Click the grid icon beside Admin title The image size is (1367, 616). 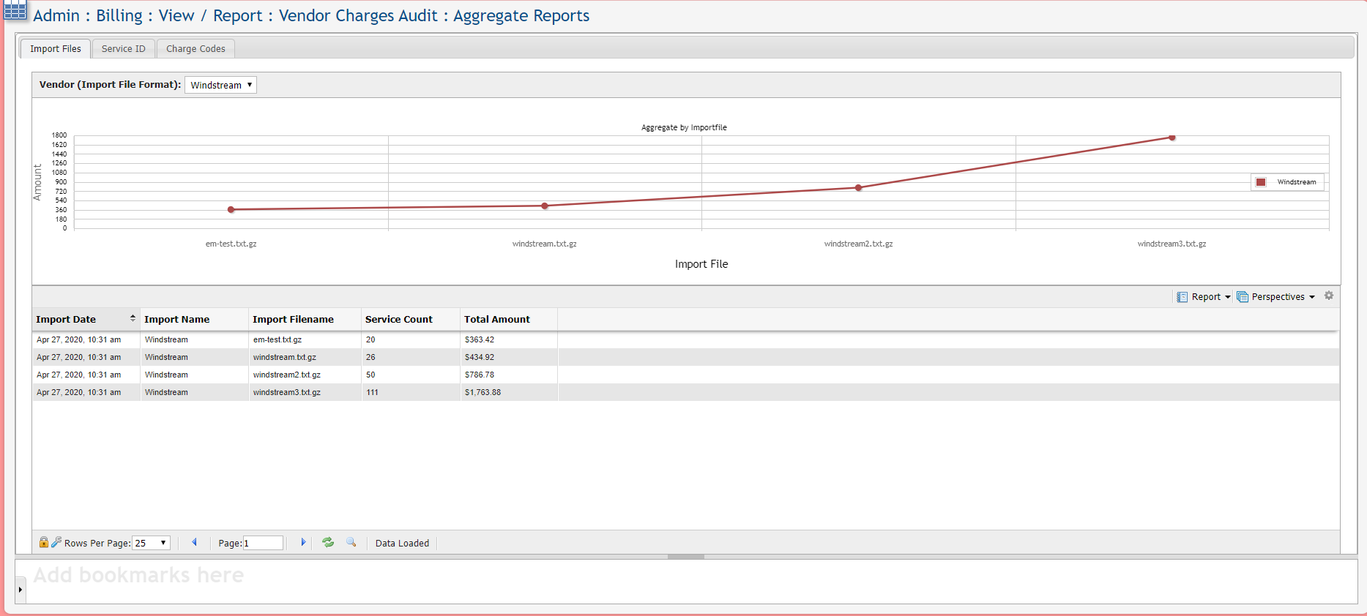click(15, 10)
